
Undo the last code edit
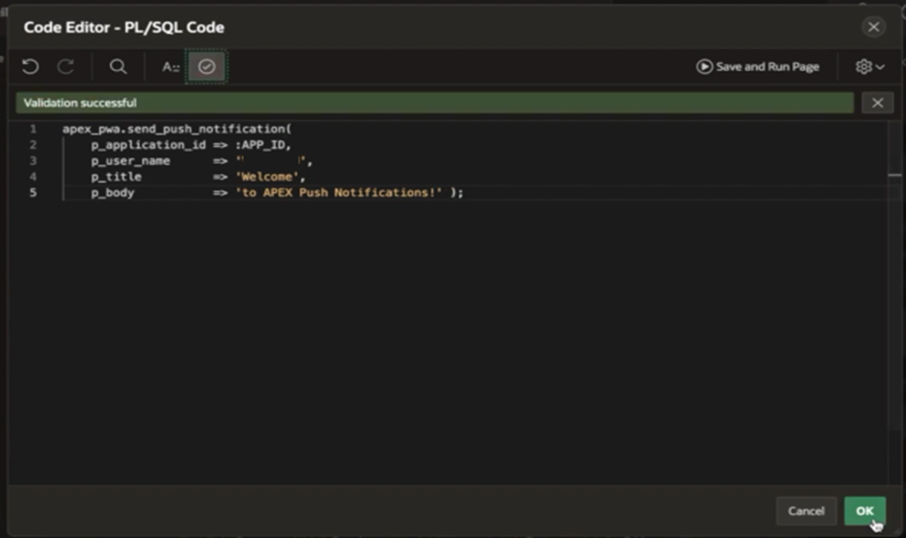coord(30,67)
